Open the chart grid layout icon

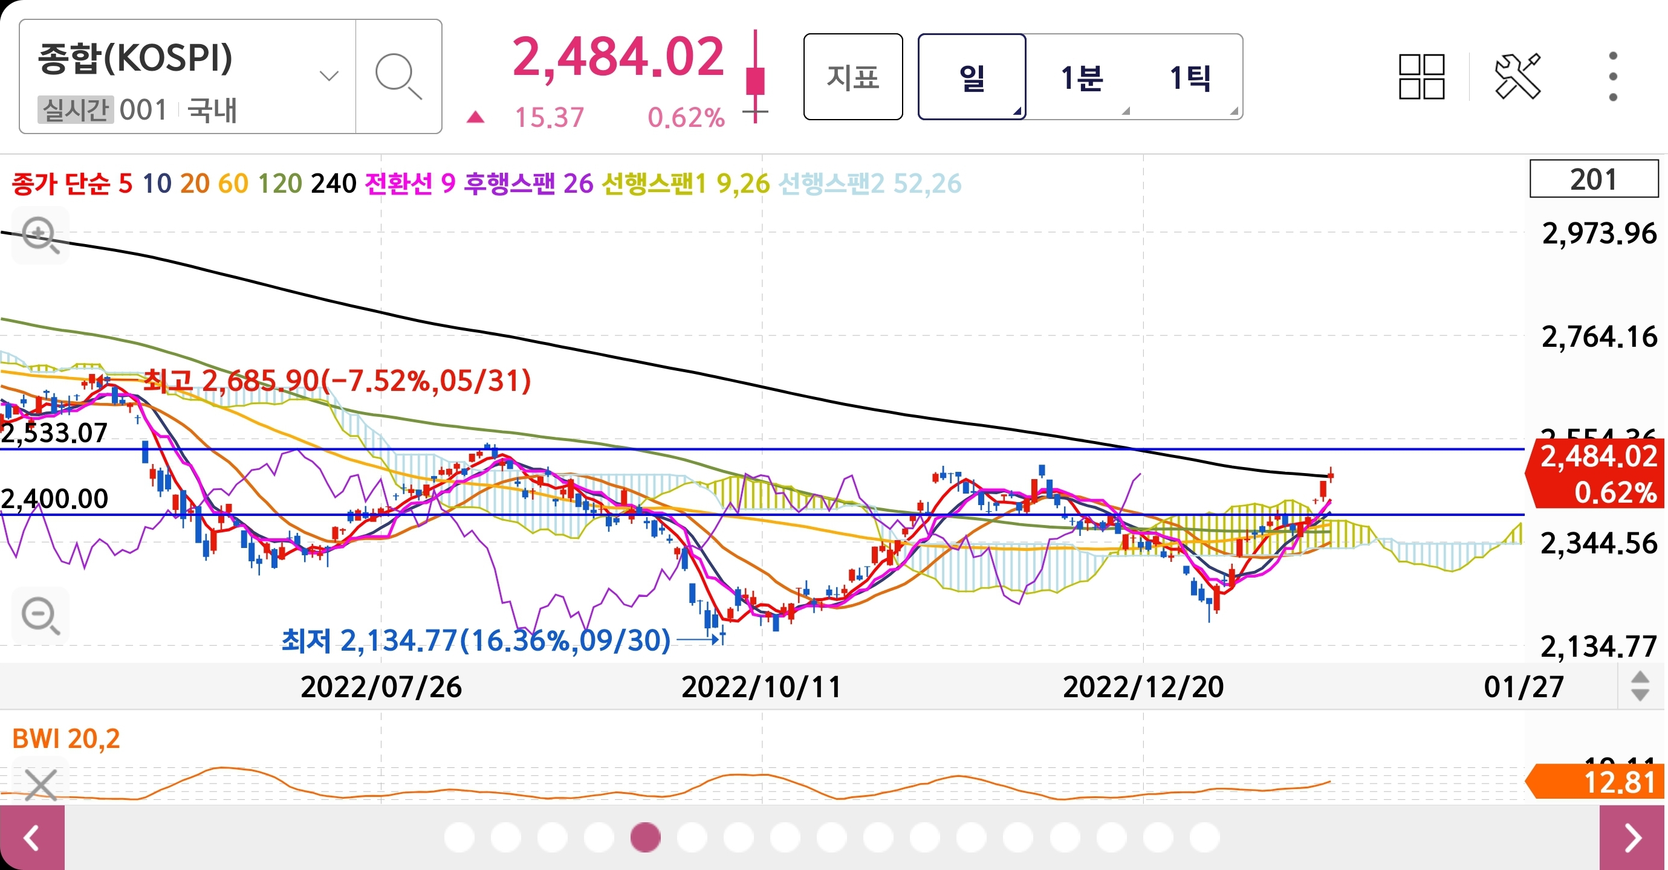(x=1421, y=76)
